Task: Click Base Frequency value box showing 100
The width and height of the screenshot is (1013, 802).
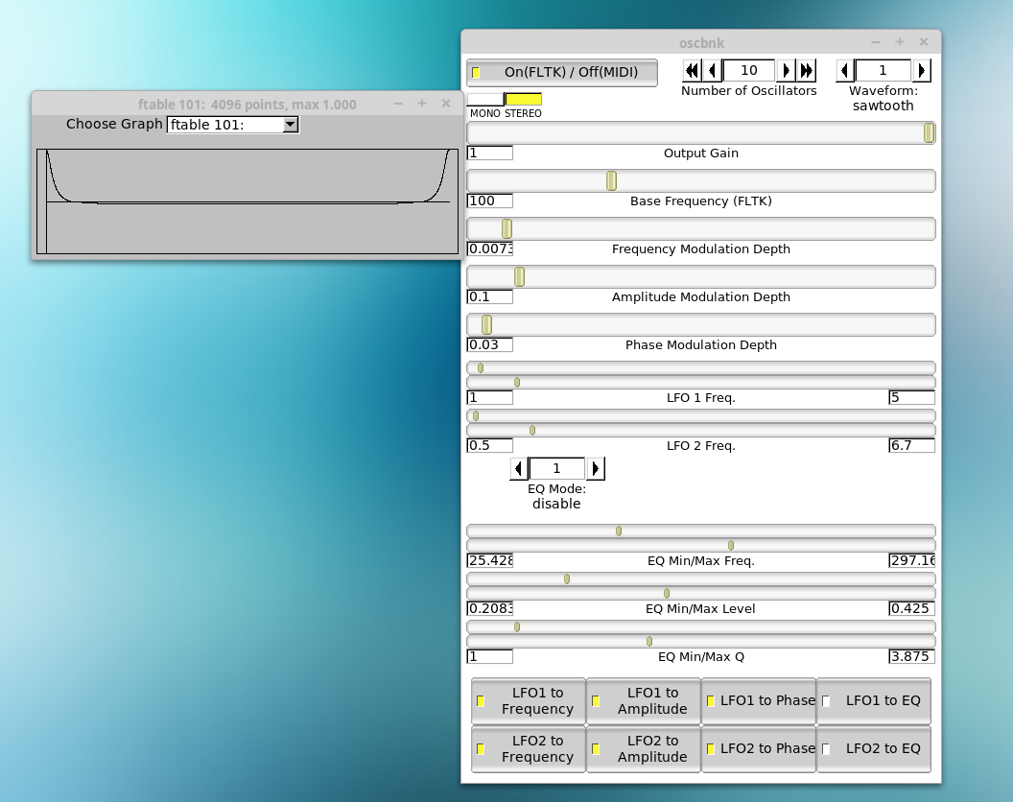Action: pos(489,201)
